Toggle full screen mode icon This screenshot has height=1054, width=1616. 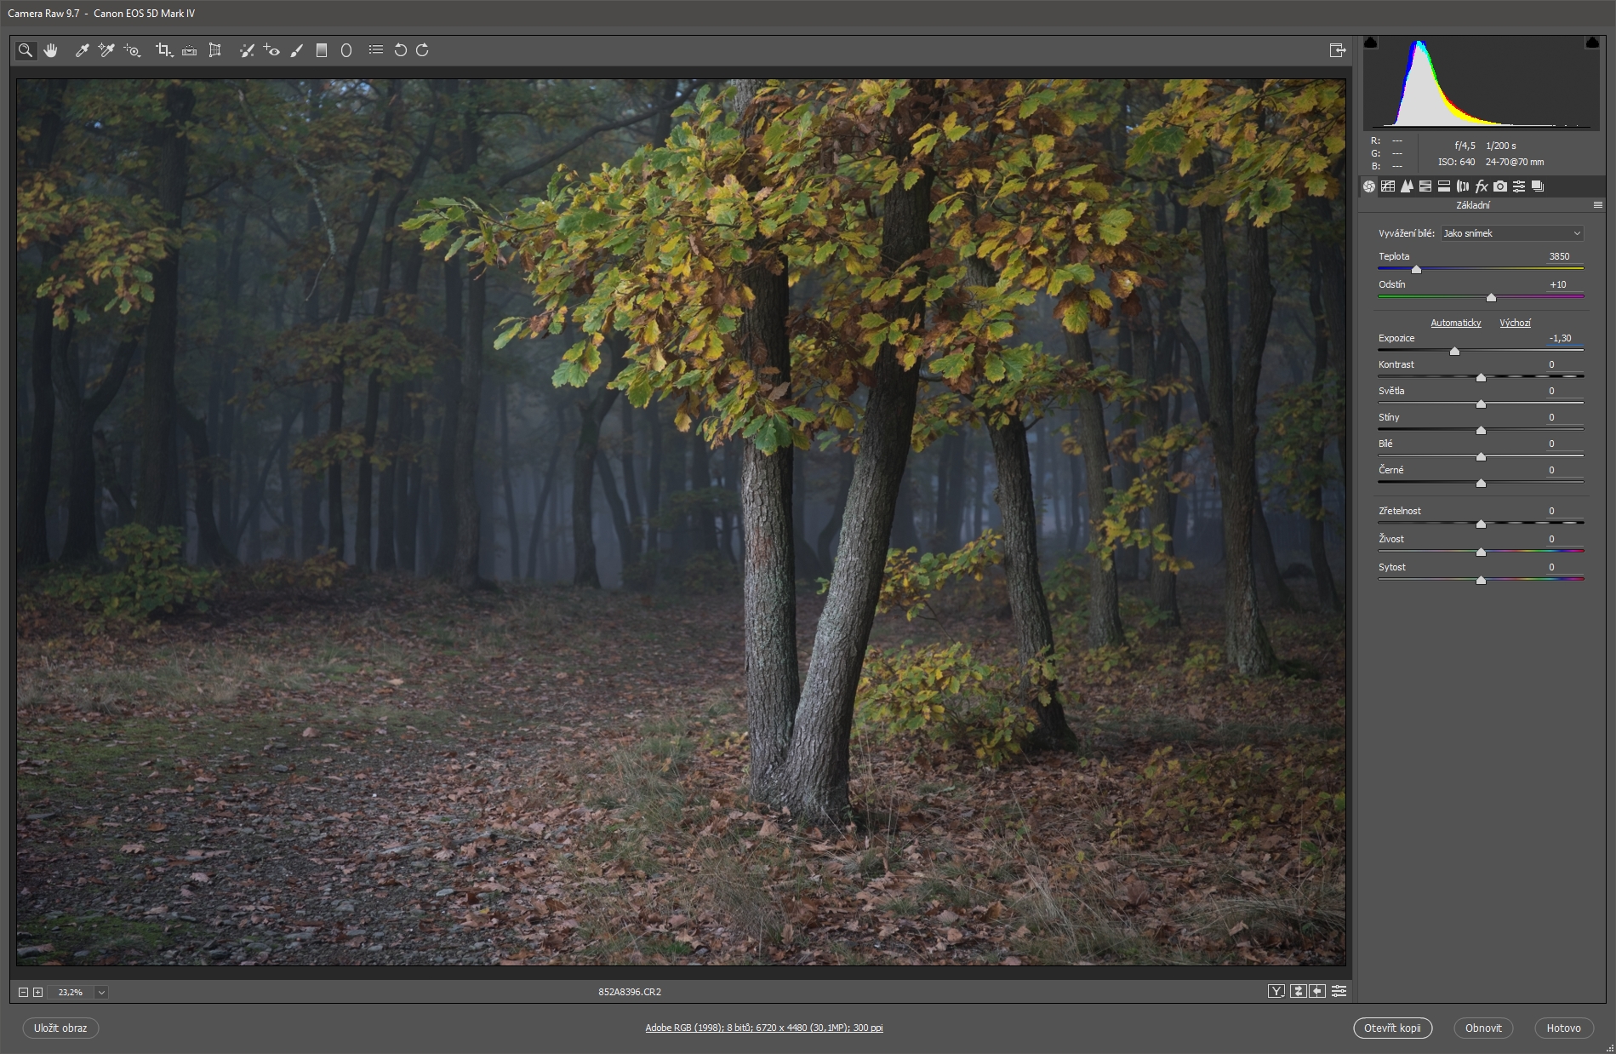[x=1337, y=50]
